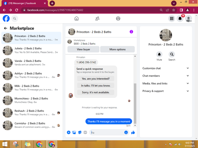Choose a GIF icon in composer
Screen dimensions: 198x148
point(85,132)
